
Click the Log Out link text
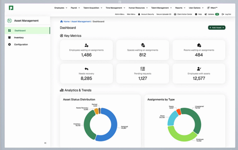click(x=228, y=14)
